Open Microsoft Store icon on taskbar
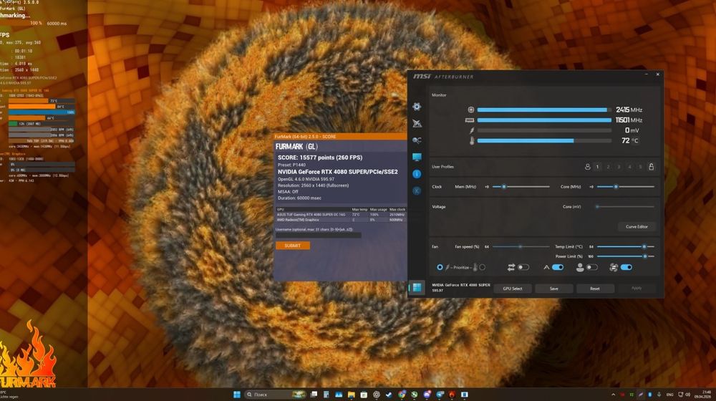This screenshot has height=401, width=716. (x=364, y=395)
